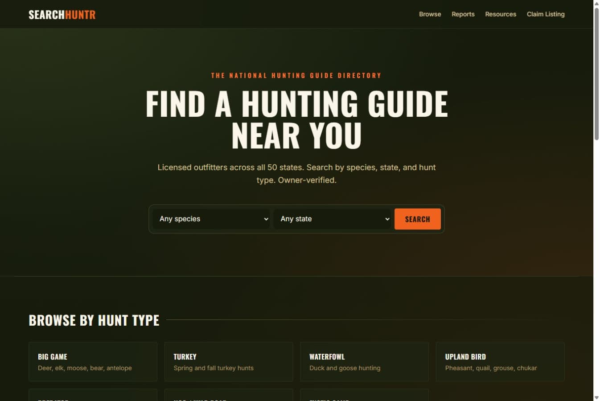Select the Turkey hunt type card
This screenshot has width=600, height=401.
click(229, 362)
